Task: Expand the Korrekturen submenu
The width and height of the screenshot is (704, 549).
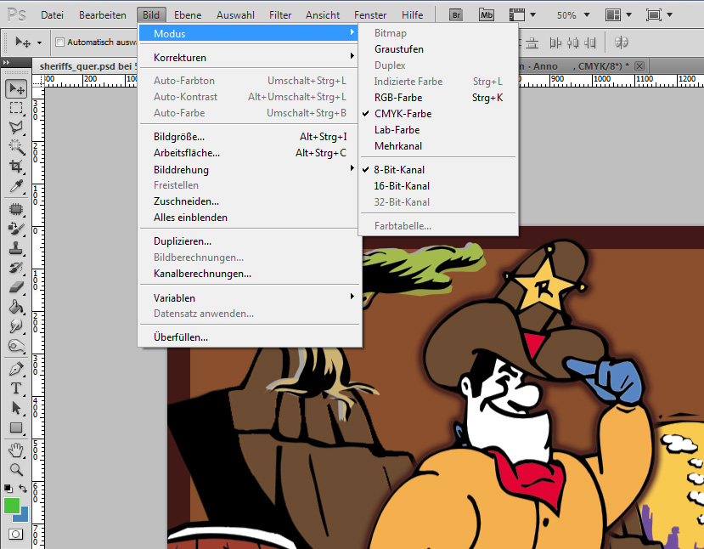Action: [248, 58]
